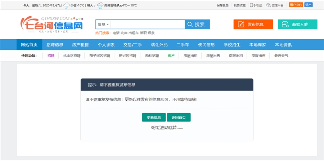Screen dimensions: 324x163
Task: Open the 最近天气 quick navigation link
Action: click(281, 56)
